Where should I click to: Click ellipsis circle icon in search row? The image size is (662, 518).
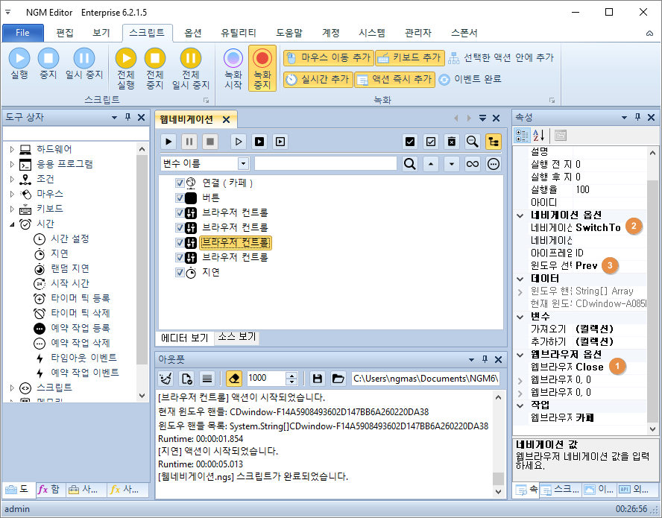pyautogui.click(x=493, y=164)
